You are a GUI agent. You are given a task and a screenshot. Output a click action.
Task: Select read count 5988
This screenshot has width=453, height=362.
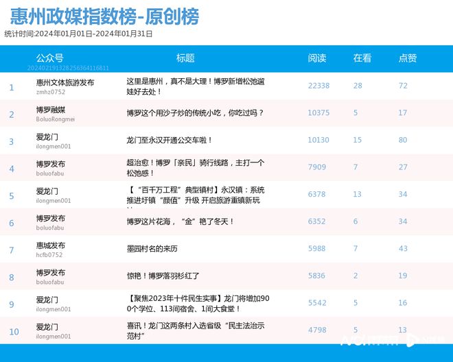tap(317, 249)
